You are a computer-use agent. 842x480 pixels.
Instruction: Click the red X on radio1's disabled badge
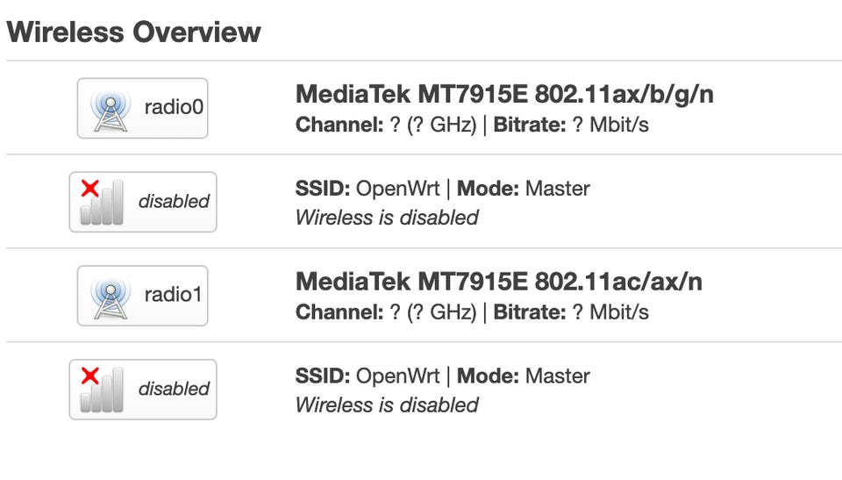[x=89, y=376]
